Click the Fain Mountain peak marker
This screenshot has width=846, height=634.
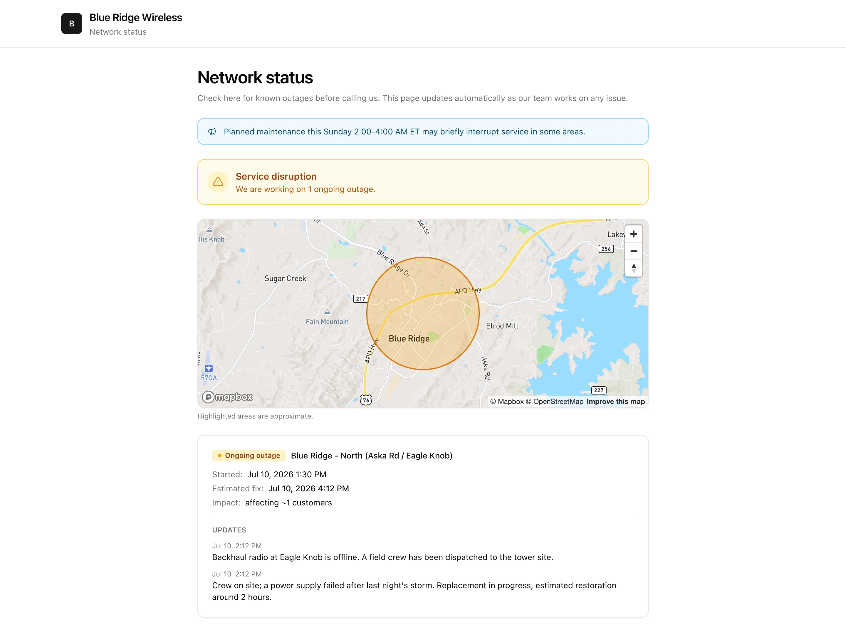tap(327, 312)
